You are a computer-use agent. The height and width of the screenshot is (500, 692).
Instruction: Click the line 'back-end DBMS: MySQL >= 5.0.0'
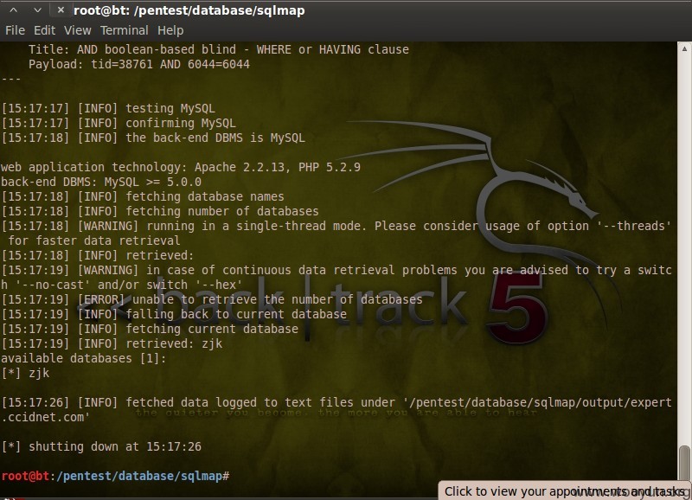(x=101, y=183)
